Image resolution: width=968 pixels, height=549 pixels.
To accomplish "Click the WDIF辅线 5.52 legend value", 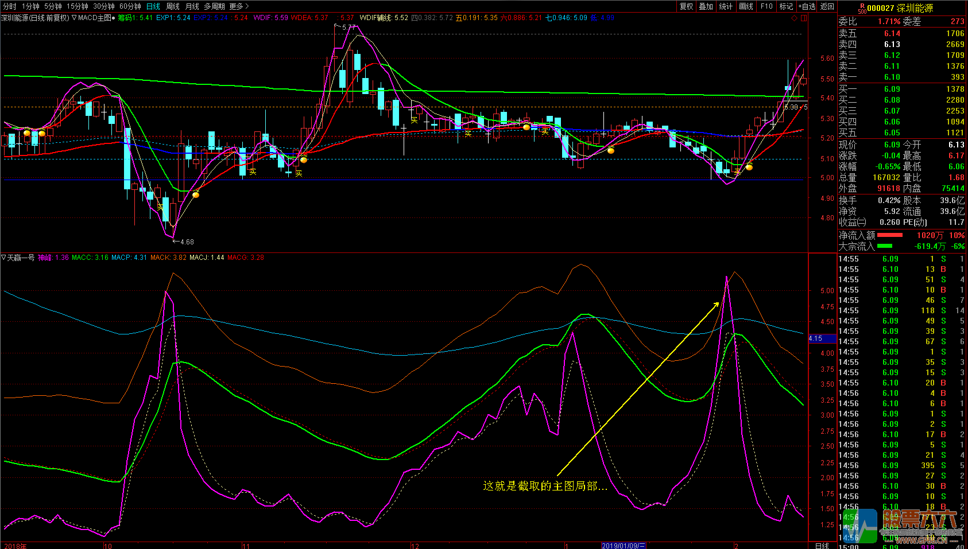I will (384, 18).
